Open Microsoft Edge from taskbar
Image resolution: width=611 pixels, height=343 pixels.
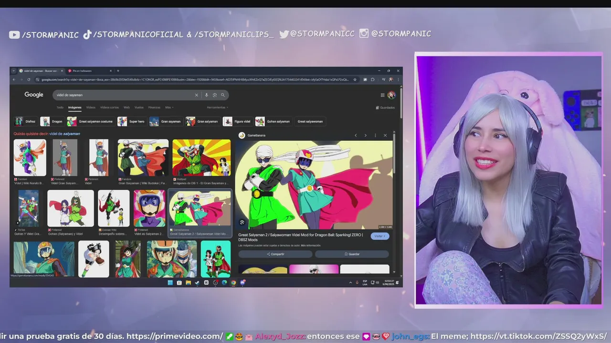tap(224, 282)
